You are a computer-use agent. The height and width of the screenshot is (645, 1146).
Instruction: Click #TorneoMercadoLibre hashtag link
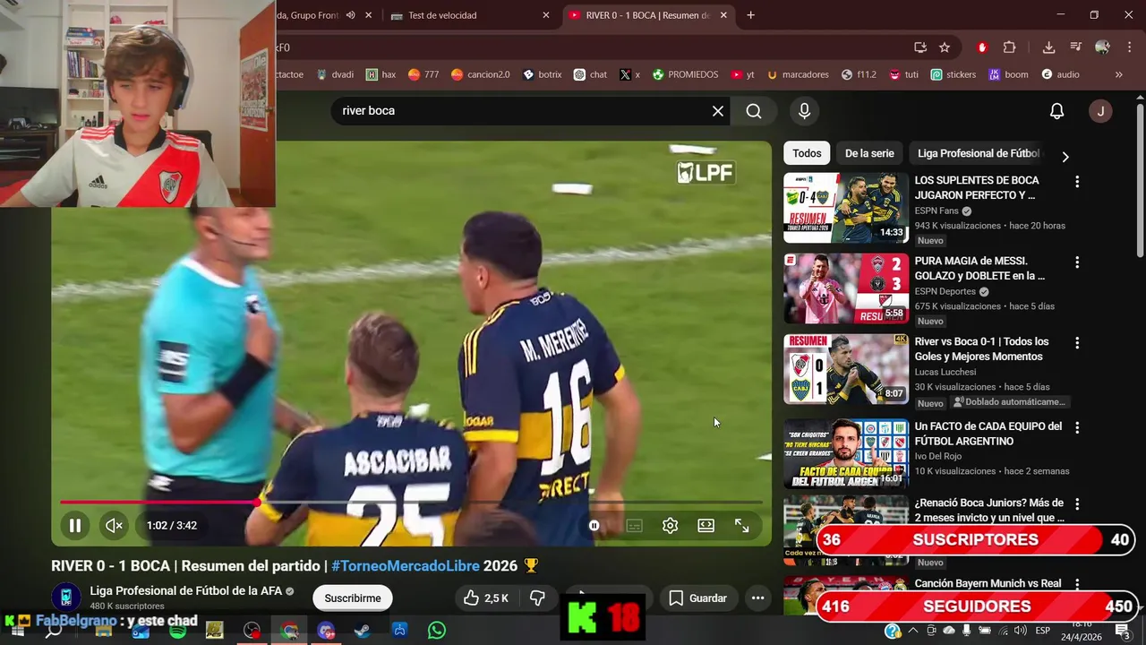coord(406,566)
